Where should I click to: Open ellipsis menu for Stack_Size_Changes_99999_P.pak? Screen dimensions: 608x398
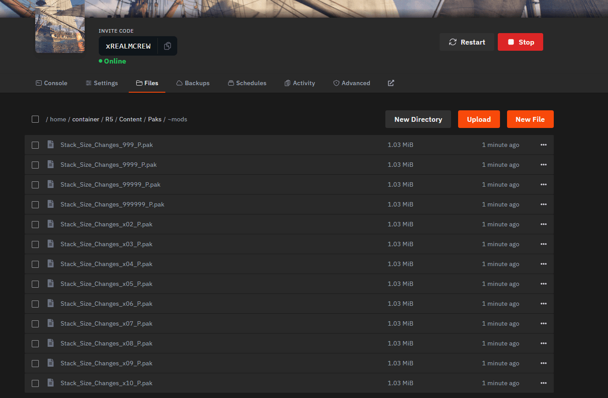tap(543, 184)
